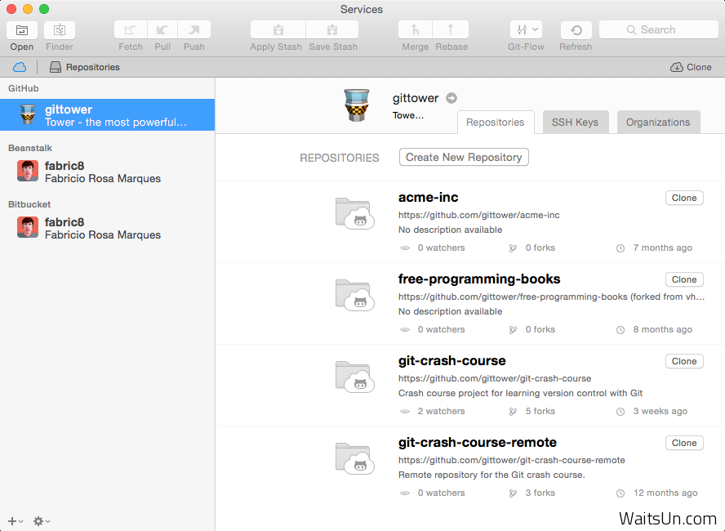This screenshot has width=725, height=531.
Task: Click the Merge toolbar icon
Action: click(415, 30)
